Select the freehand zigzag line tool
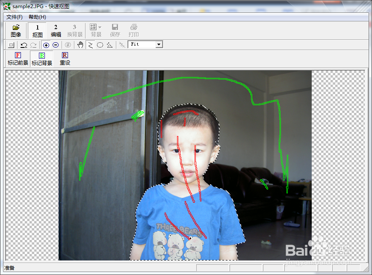This screenshot has width=372, height=275. [90, 45]
